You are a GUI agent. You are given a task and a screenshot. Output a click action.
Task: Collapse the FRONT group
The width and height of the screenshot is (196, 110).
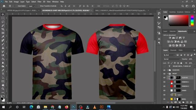pyautogui.click(x=168, y=74)
